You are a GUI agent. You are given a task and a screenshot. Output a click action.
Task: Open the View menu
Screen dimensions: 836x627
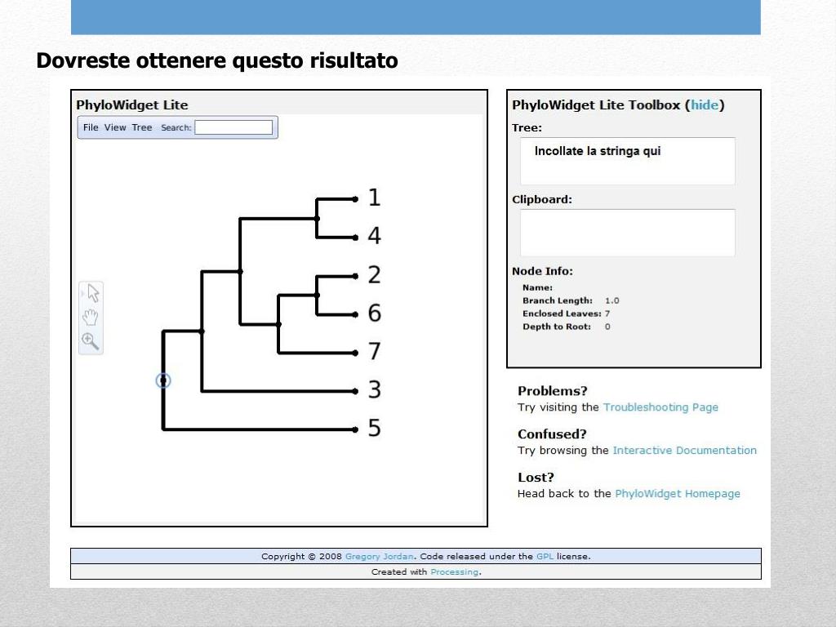[x=115, y=127]
